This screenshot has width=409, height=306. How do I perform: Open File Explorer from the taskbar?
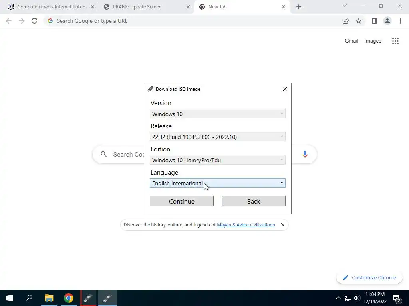(x=49, y=298)
